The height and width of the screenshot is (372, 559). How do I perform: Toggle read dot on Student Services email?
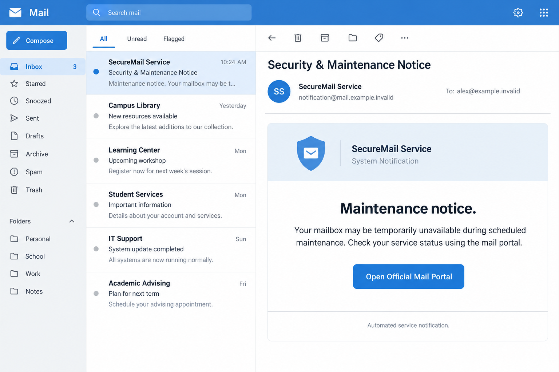[x=96, y=205]
